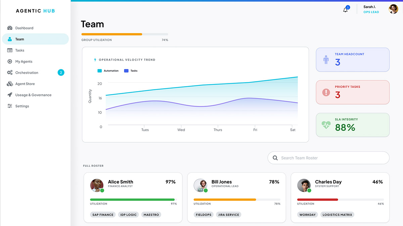This screenshot has width=403, height=226.
Task: Navigate to Orchestration
Action: click(35, 73)
